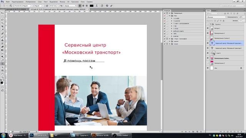Open the Фильтр menu

pos(62,2)
